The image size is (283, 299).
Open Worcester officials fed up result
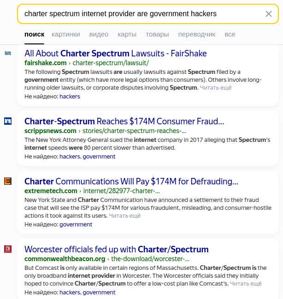116,249
